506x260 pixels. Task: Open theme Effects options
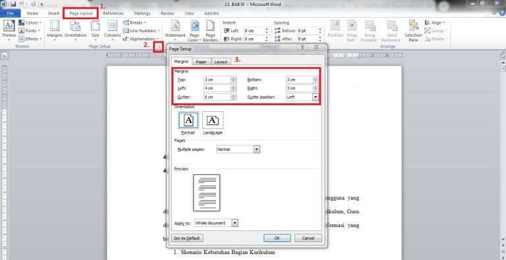pos(30,39)
